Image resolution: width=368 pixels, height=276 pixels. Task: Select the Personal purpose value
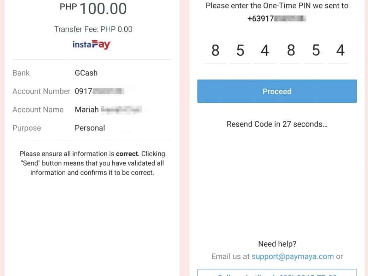[x=90, y=128]
